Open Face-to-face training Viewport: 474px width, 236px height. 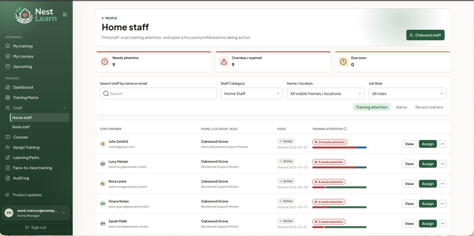pyautogui.click(x=36, y=168)
